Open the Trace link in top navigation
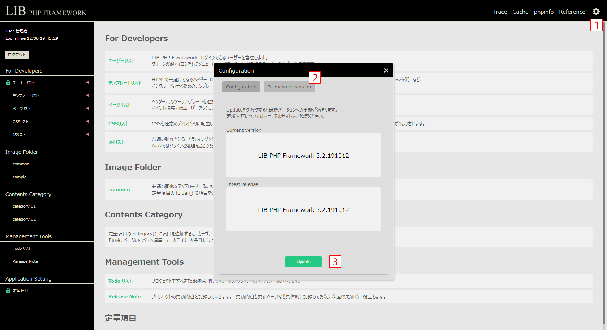This screenshot has height=330, width=607. click(500, 12)
